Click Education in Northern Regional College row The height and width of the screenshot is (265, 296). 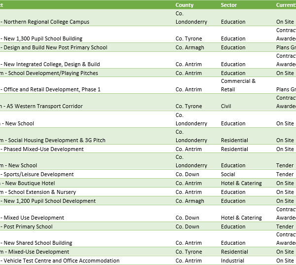[x=233, y=22]
